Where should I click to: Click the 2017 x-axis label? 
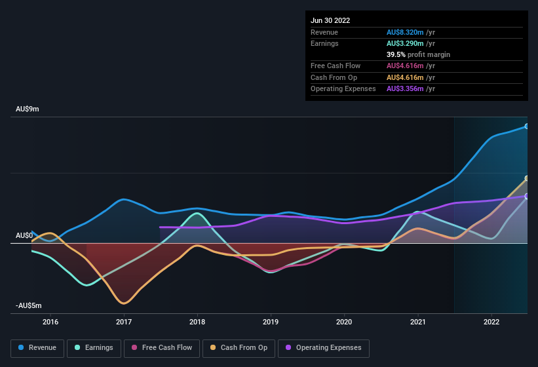(124, 322)
